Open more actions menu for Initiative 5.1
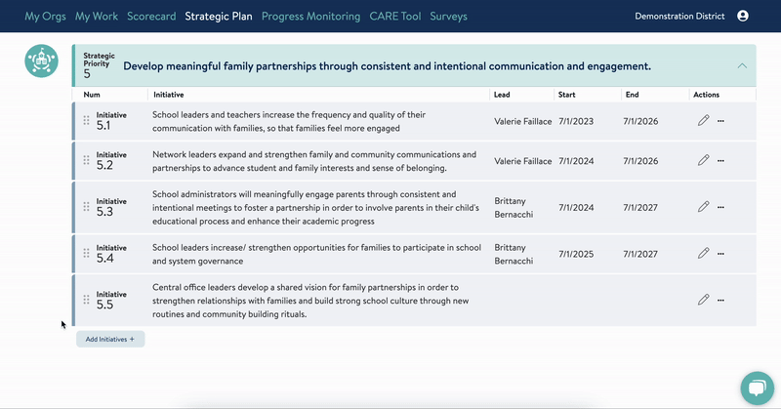This screenshot has width=781, height=409. click(x=721, y=121)
